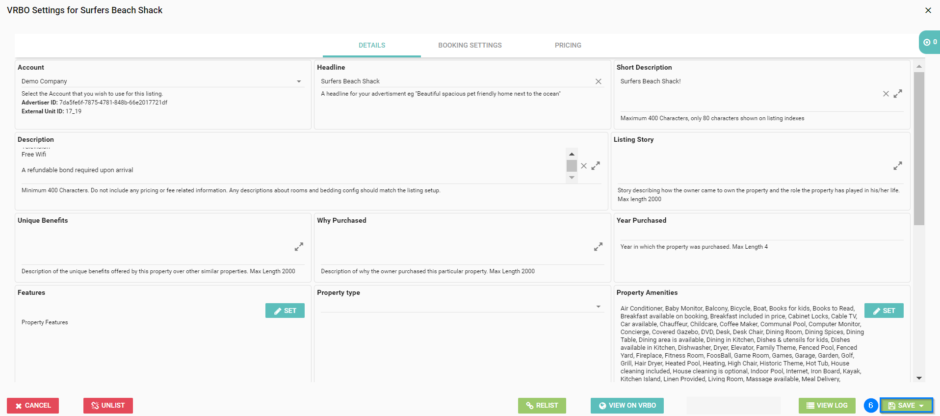Unlist the property from VRBO
940x416 pixels.
[x=108, y=406]
